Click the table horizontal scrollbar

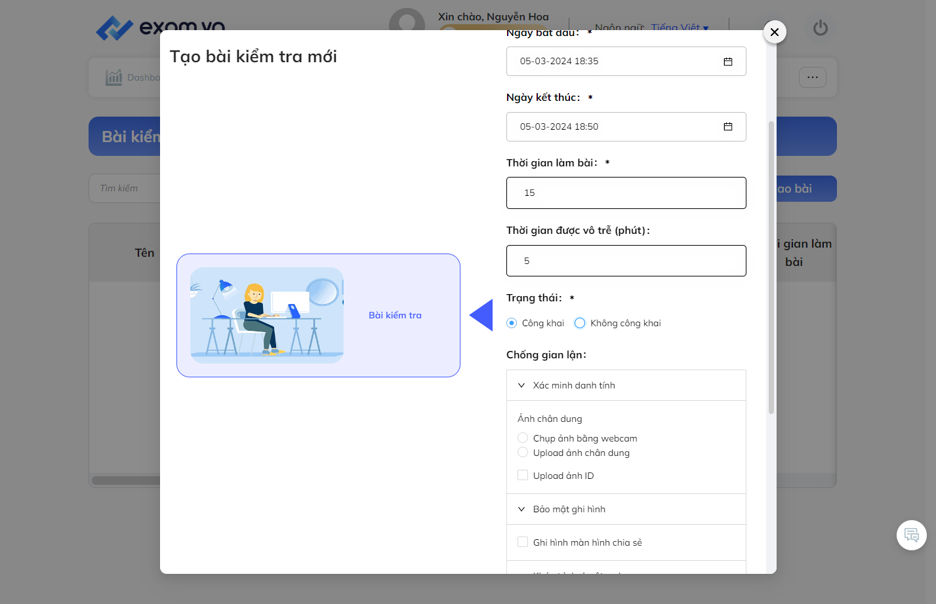click(x=126, y=480)
